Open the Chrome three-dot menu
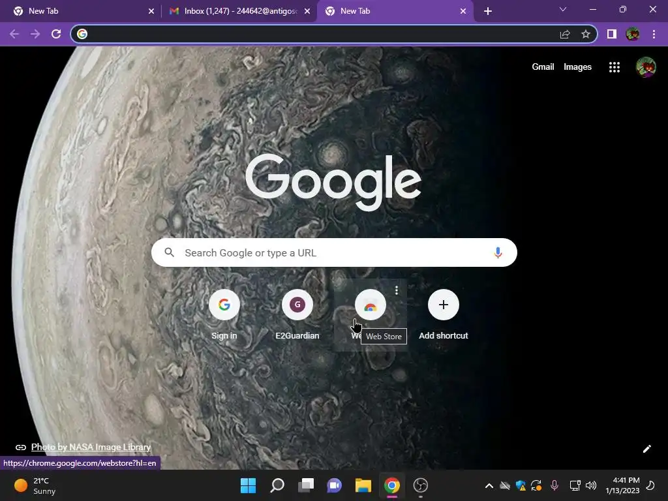 click(x=654, y=34)
